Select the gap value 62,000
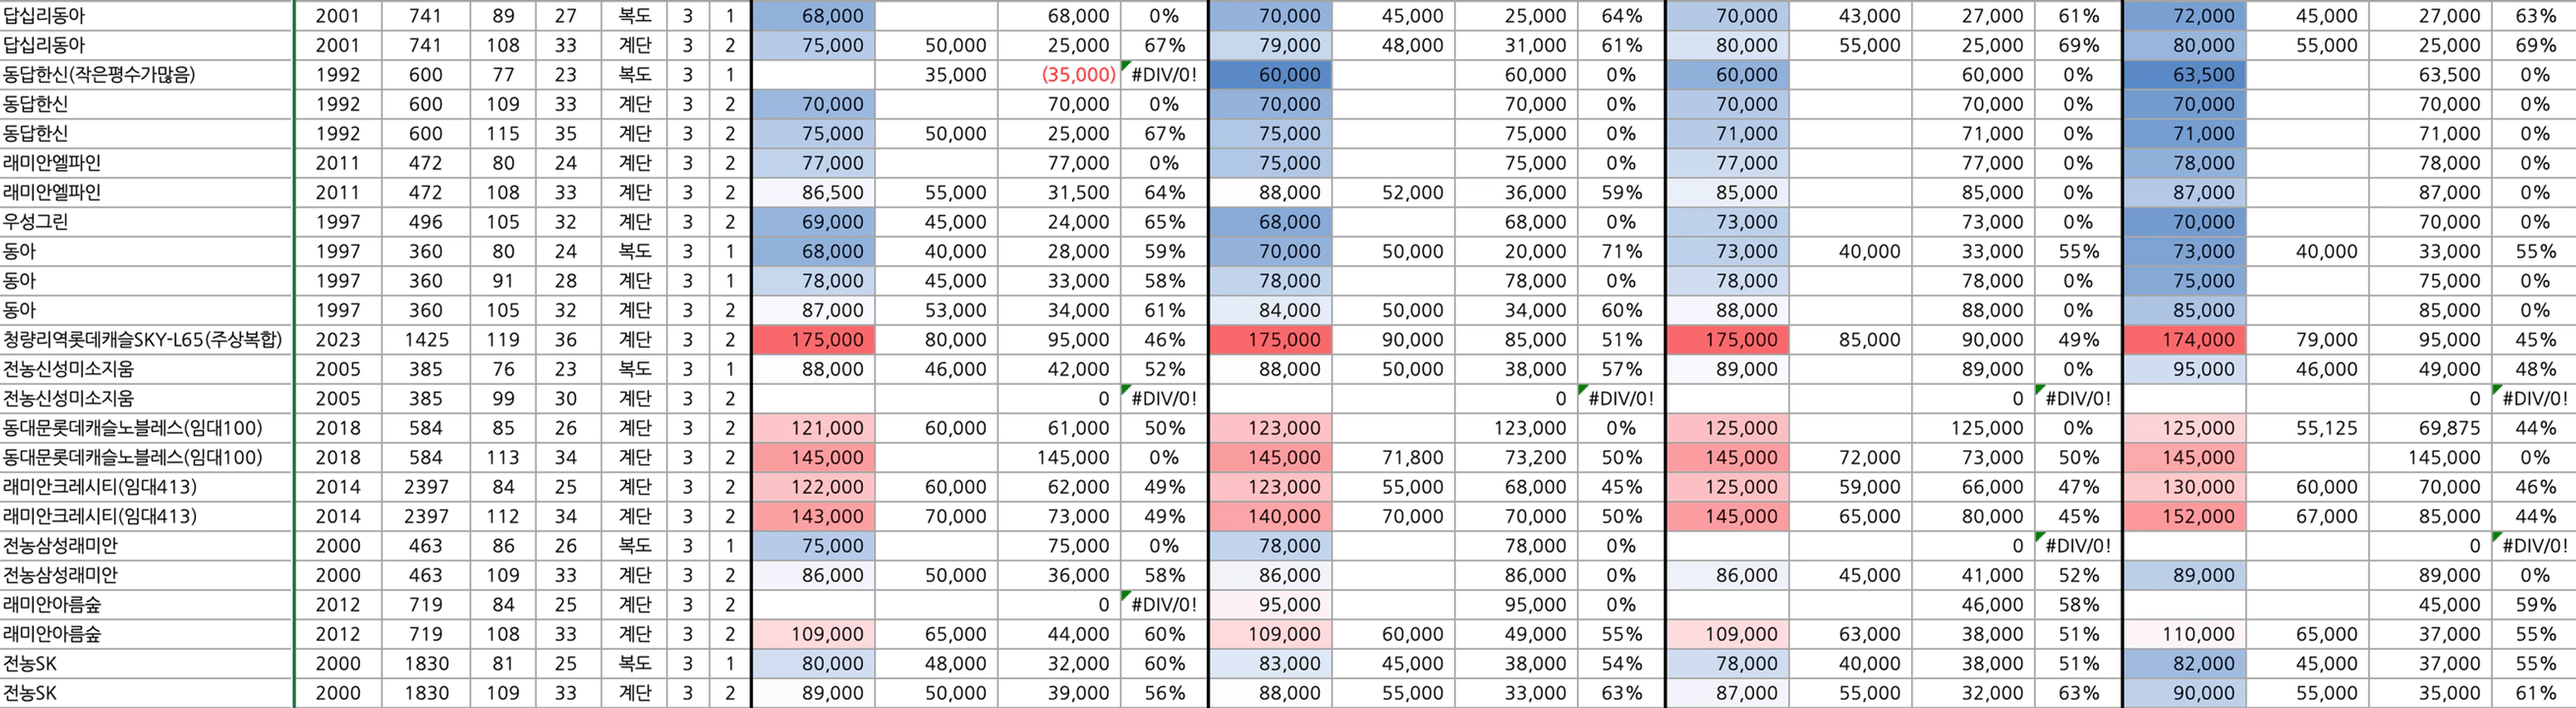 point(1059,488)
